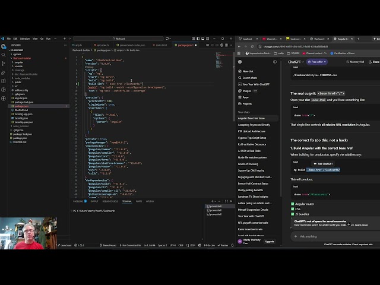Viewport: 380px width, 285px height.
Task: Open Apps in ChatGPT sidebar
Action: click(245, 97)
